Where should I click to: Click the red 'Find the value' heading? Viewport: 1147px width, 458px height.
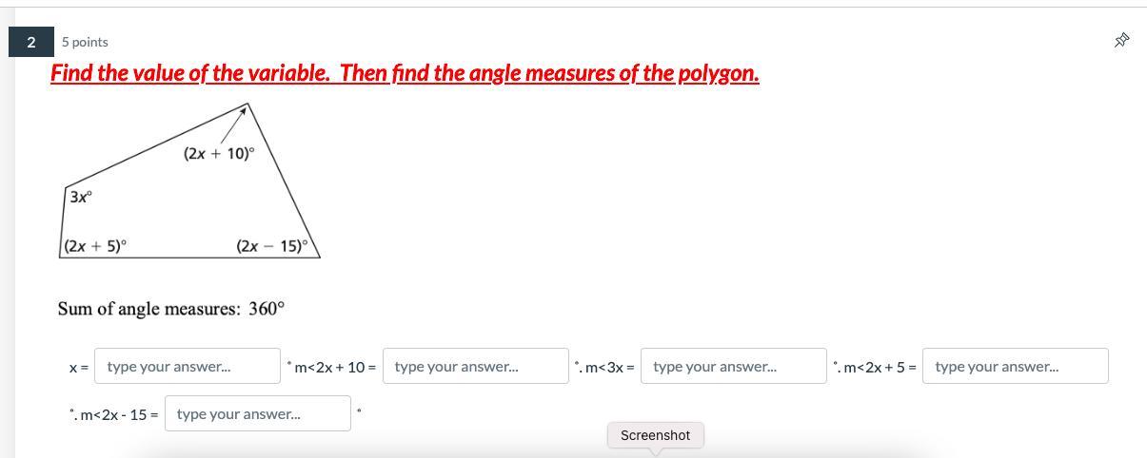coord(405,73)
